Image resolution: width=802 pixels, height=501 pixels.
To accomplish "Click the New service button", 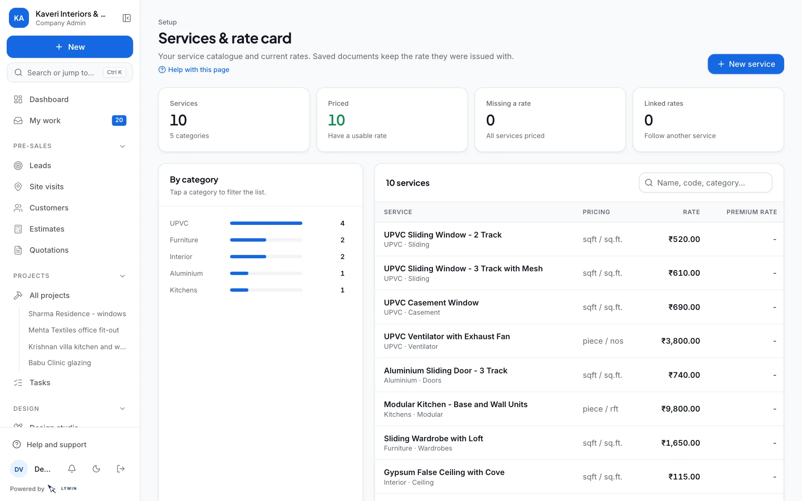I will 746,64.
